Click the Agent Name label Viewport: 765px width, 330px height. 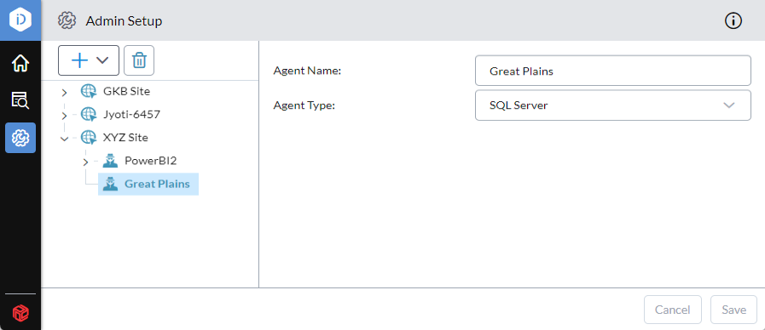(307, 71)
